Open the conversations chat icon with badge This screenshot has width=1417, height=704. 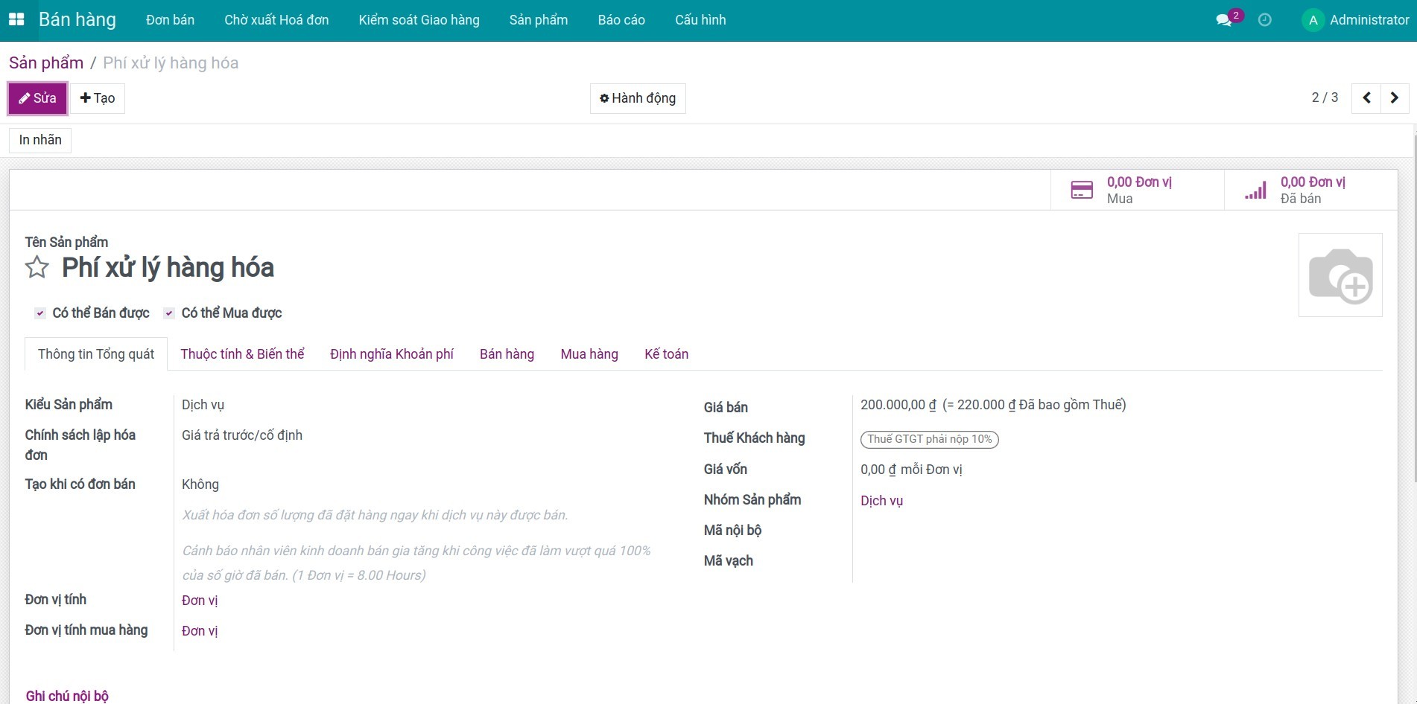click(x=1224, y=20)
